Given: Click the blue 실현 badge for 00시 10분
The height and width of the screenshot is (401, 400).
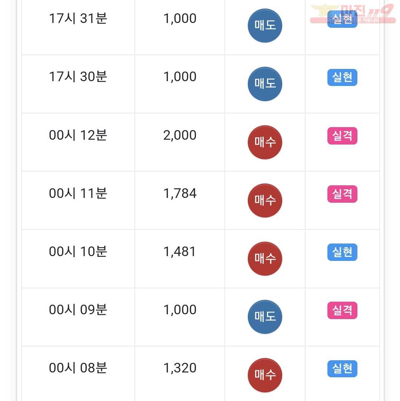Looking at the screenshot, I should (342, 252).
